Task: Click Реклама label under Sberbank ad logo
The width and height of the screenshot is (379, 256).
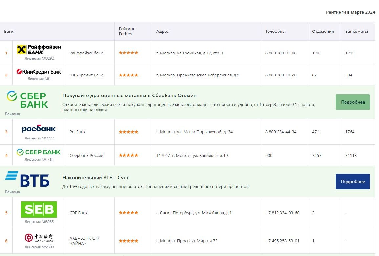Action: click(x=12, y=114)
